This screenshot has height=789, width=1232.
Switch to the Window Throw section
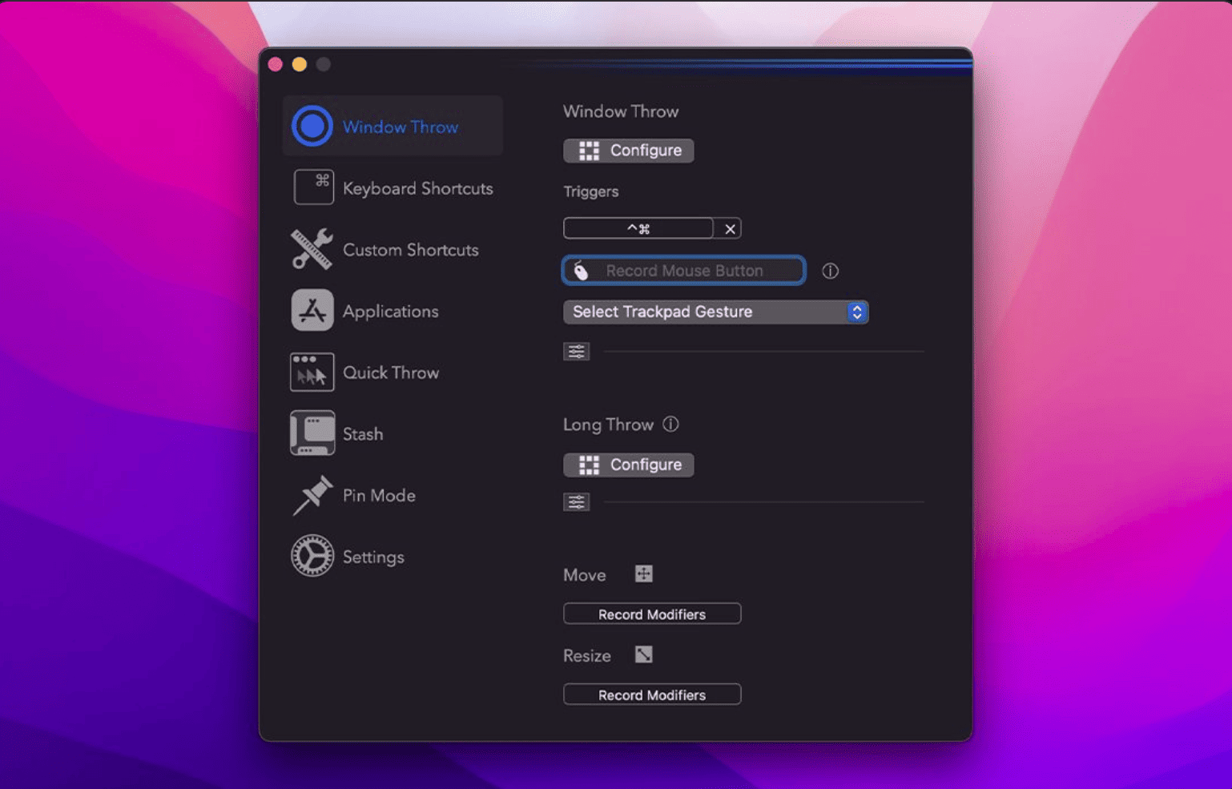click(393, 126)
